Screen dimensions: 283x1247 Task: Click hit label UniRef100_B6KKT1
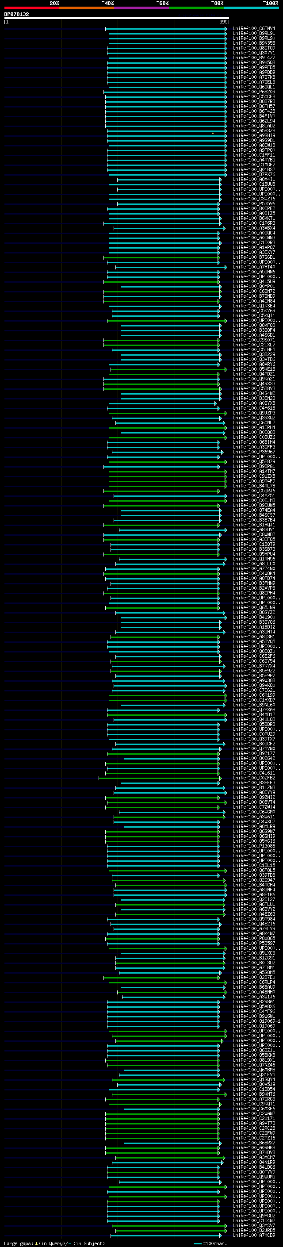[254, 219]
